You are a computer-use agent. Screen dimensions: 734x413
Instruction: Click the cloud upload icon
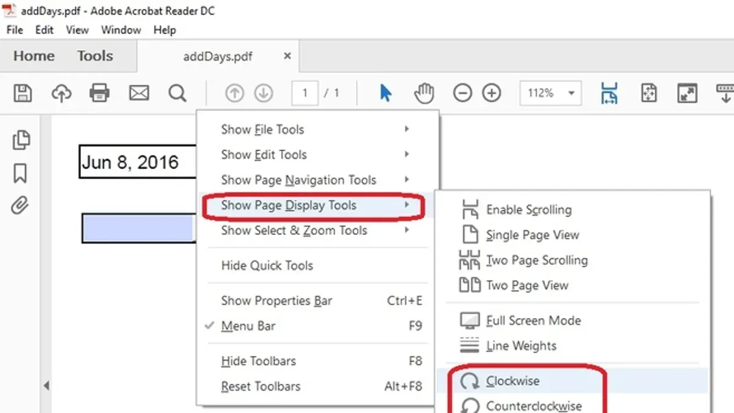point(61,93)
